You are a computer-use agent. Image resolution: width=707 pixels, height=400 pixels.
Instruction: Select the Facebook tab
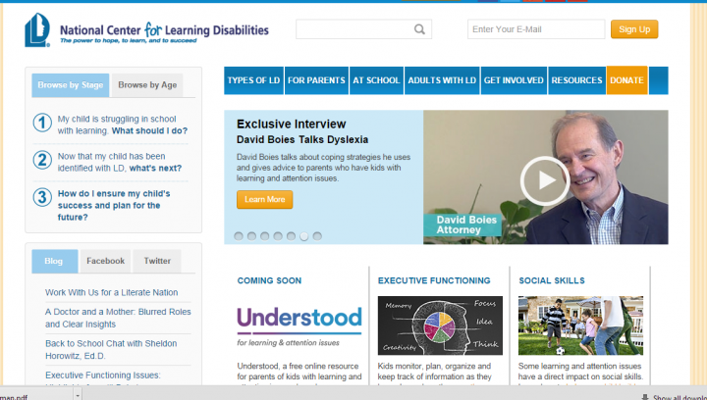[x=105, y=261]
